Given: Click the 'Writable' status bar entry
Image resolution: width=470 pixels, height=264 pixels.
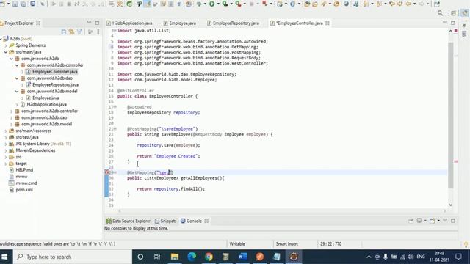Looking at the screenshot, I should pos(237,244).
